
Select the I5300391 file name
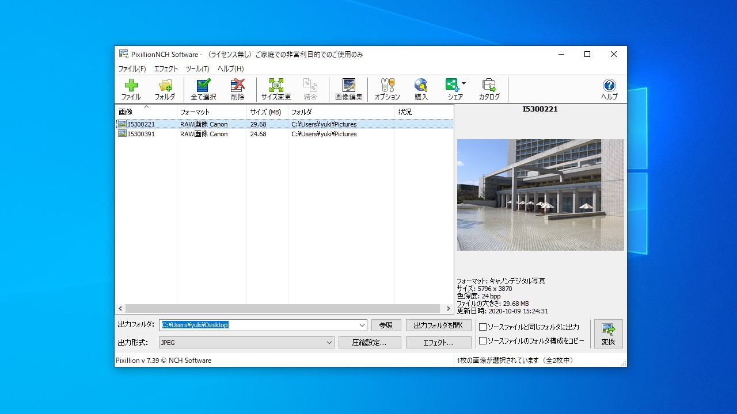[141, 134]
